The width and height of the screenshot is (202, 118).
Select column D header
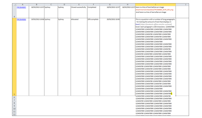click(64, 5)
